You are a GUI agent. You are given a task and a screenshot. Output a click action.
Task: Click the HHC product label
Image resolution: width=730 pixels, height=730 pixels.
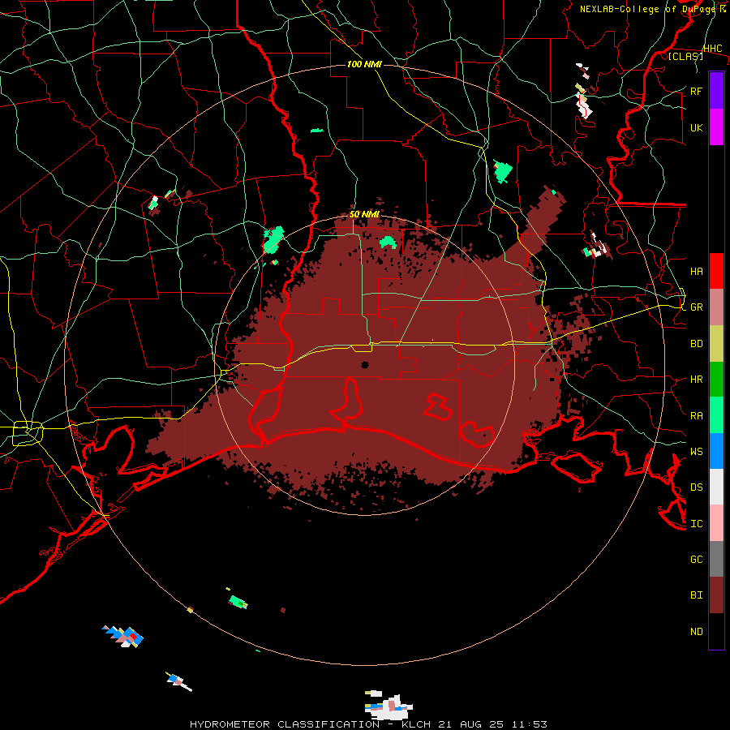pyautogui.click(x=713, y=49)
